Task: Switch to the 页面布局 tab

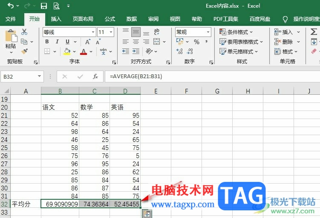Action: pyautogui.click(x=83, y=19)
